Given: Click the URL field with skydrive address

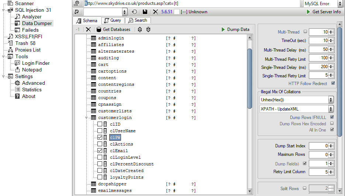Looking at the screenshot, I should pos(192,3).
